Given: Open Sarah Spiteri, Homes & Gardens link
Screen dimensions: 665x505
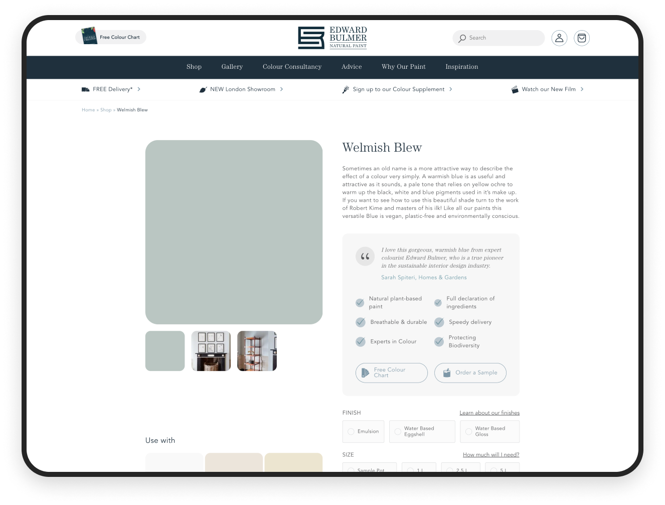Looking at the screenshot, I should point(424,278).
